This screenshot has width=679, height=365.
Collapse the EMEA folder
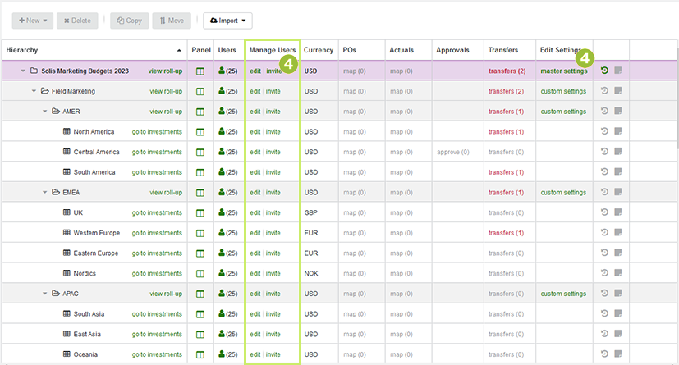(x=44, y=192)
